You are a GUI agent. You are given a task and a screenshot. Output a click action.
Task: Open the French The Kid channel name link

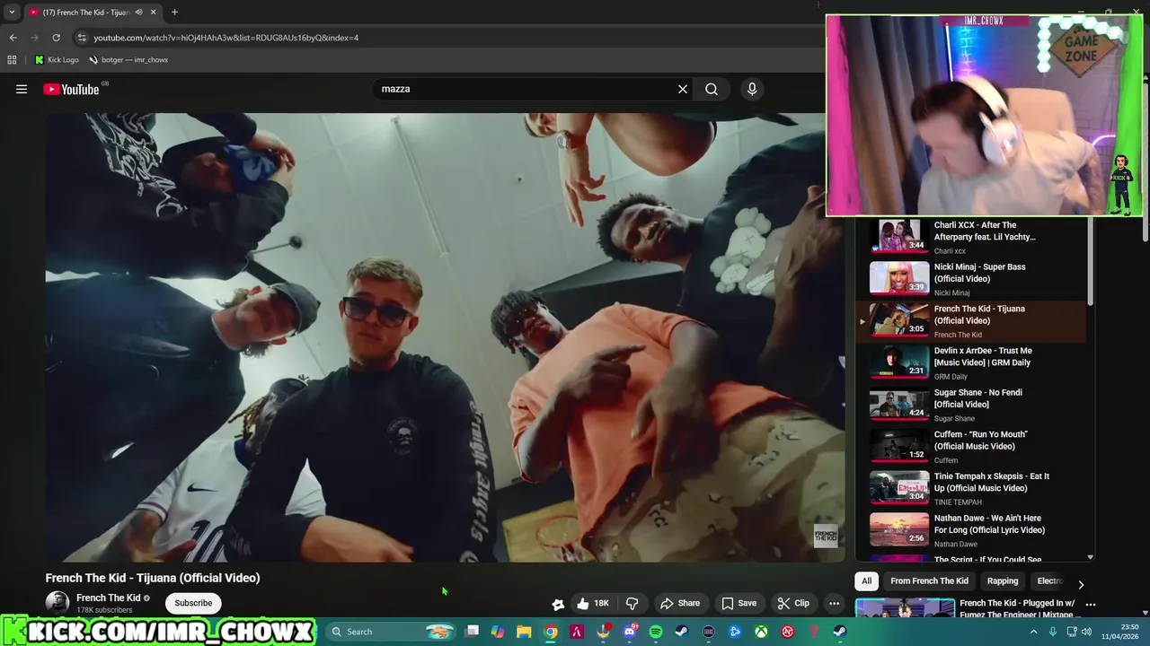(108, 598)
